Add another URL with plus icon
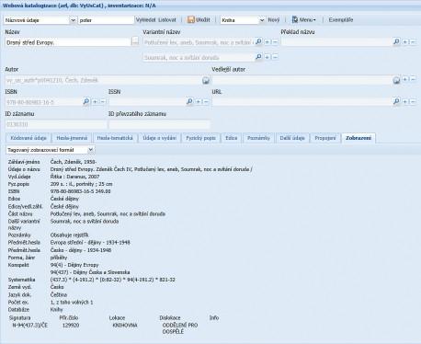This screenshot has width=421, height=344. click(x=405, y=102)
